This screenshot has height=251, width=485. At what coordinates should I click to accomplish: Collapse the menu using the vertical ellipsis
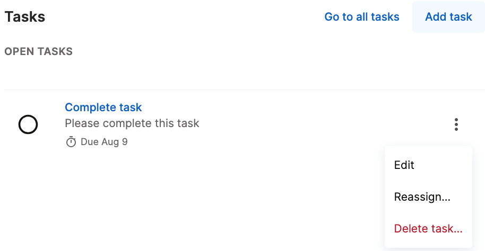point(456,124)
